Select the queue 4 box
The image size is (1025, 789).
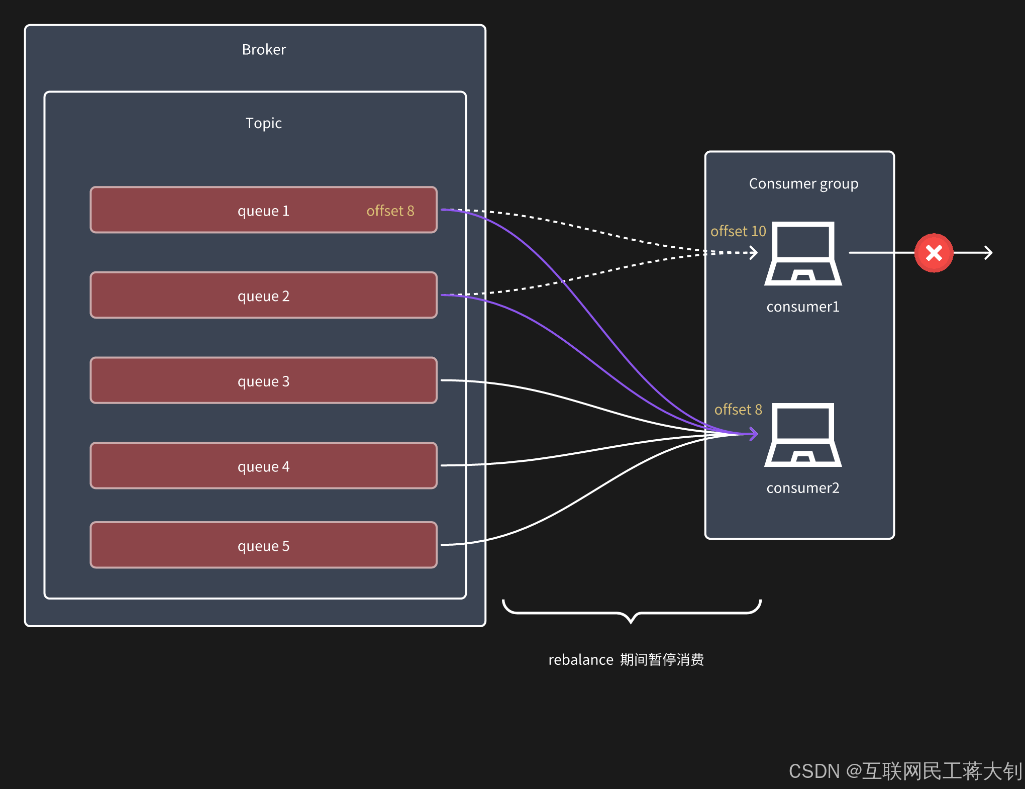coord(263,466)
